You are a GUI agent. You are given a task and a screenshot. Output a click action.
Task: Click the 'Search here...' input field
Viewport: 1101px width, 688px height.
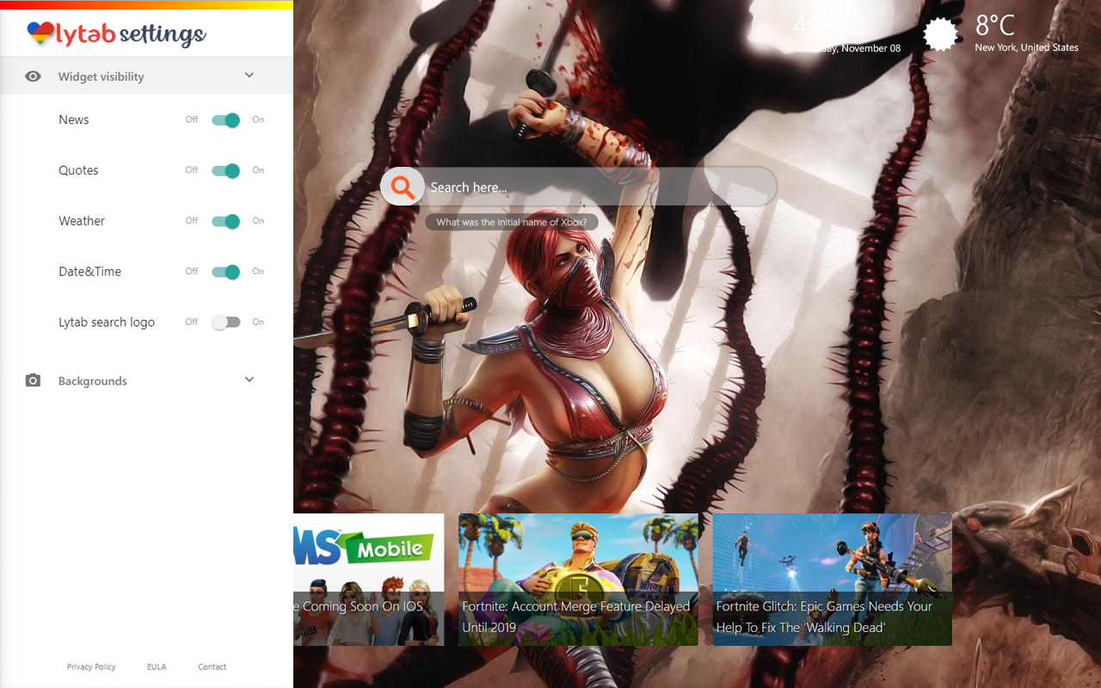click(x=594, y=187)
